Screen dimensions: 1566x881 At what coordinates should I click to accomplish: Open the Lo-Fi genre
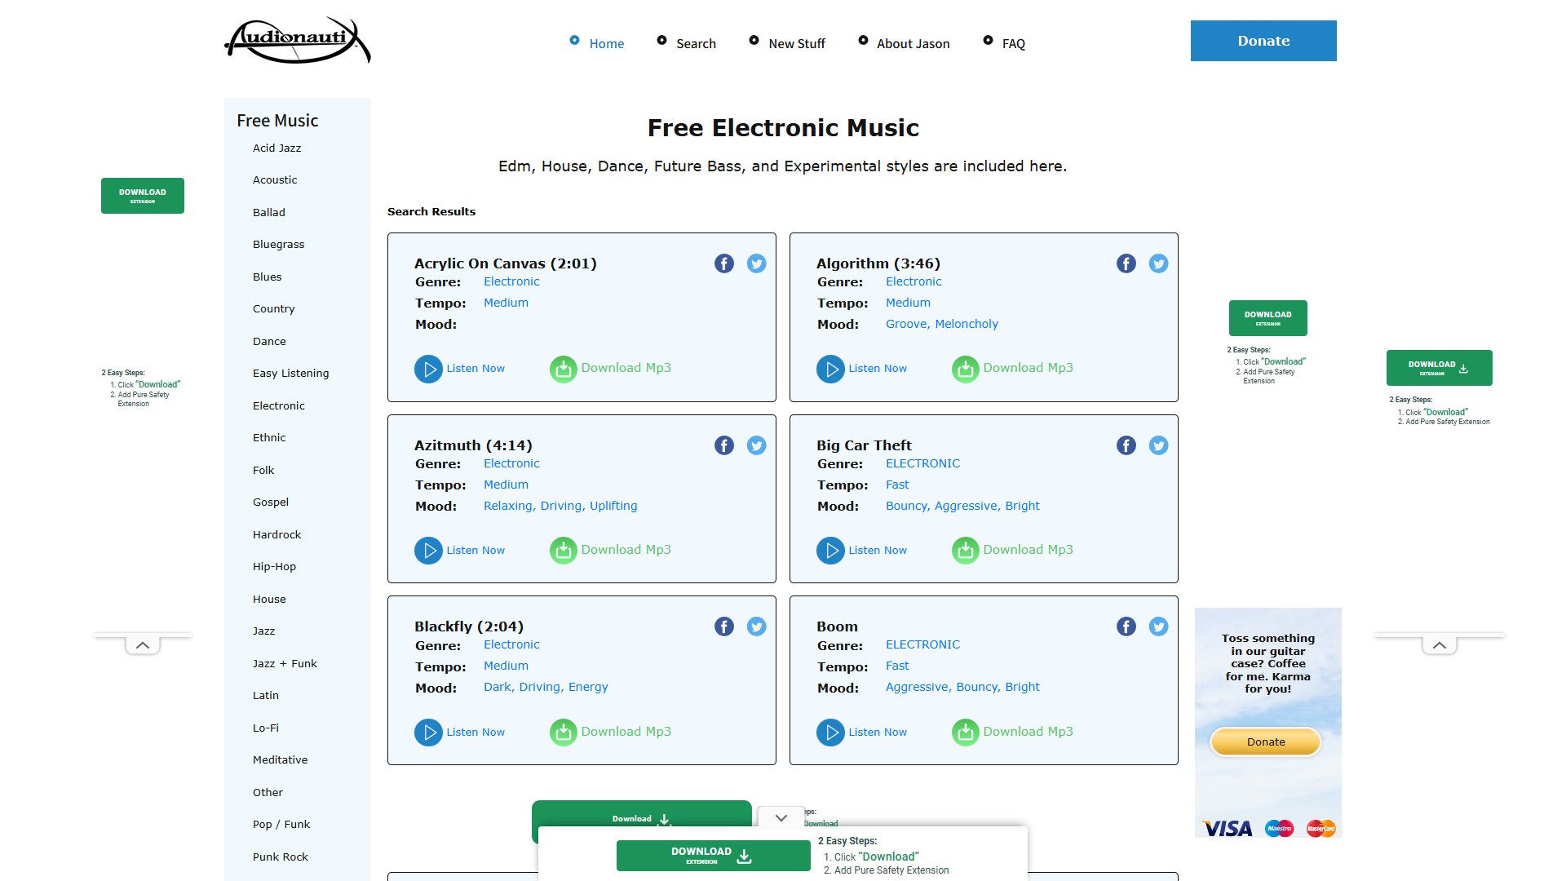(x=266, y=728)
